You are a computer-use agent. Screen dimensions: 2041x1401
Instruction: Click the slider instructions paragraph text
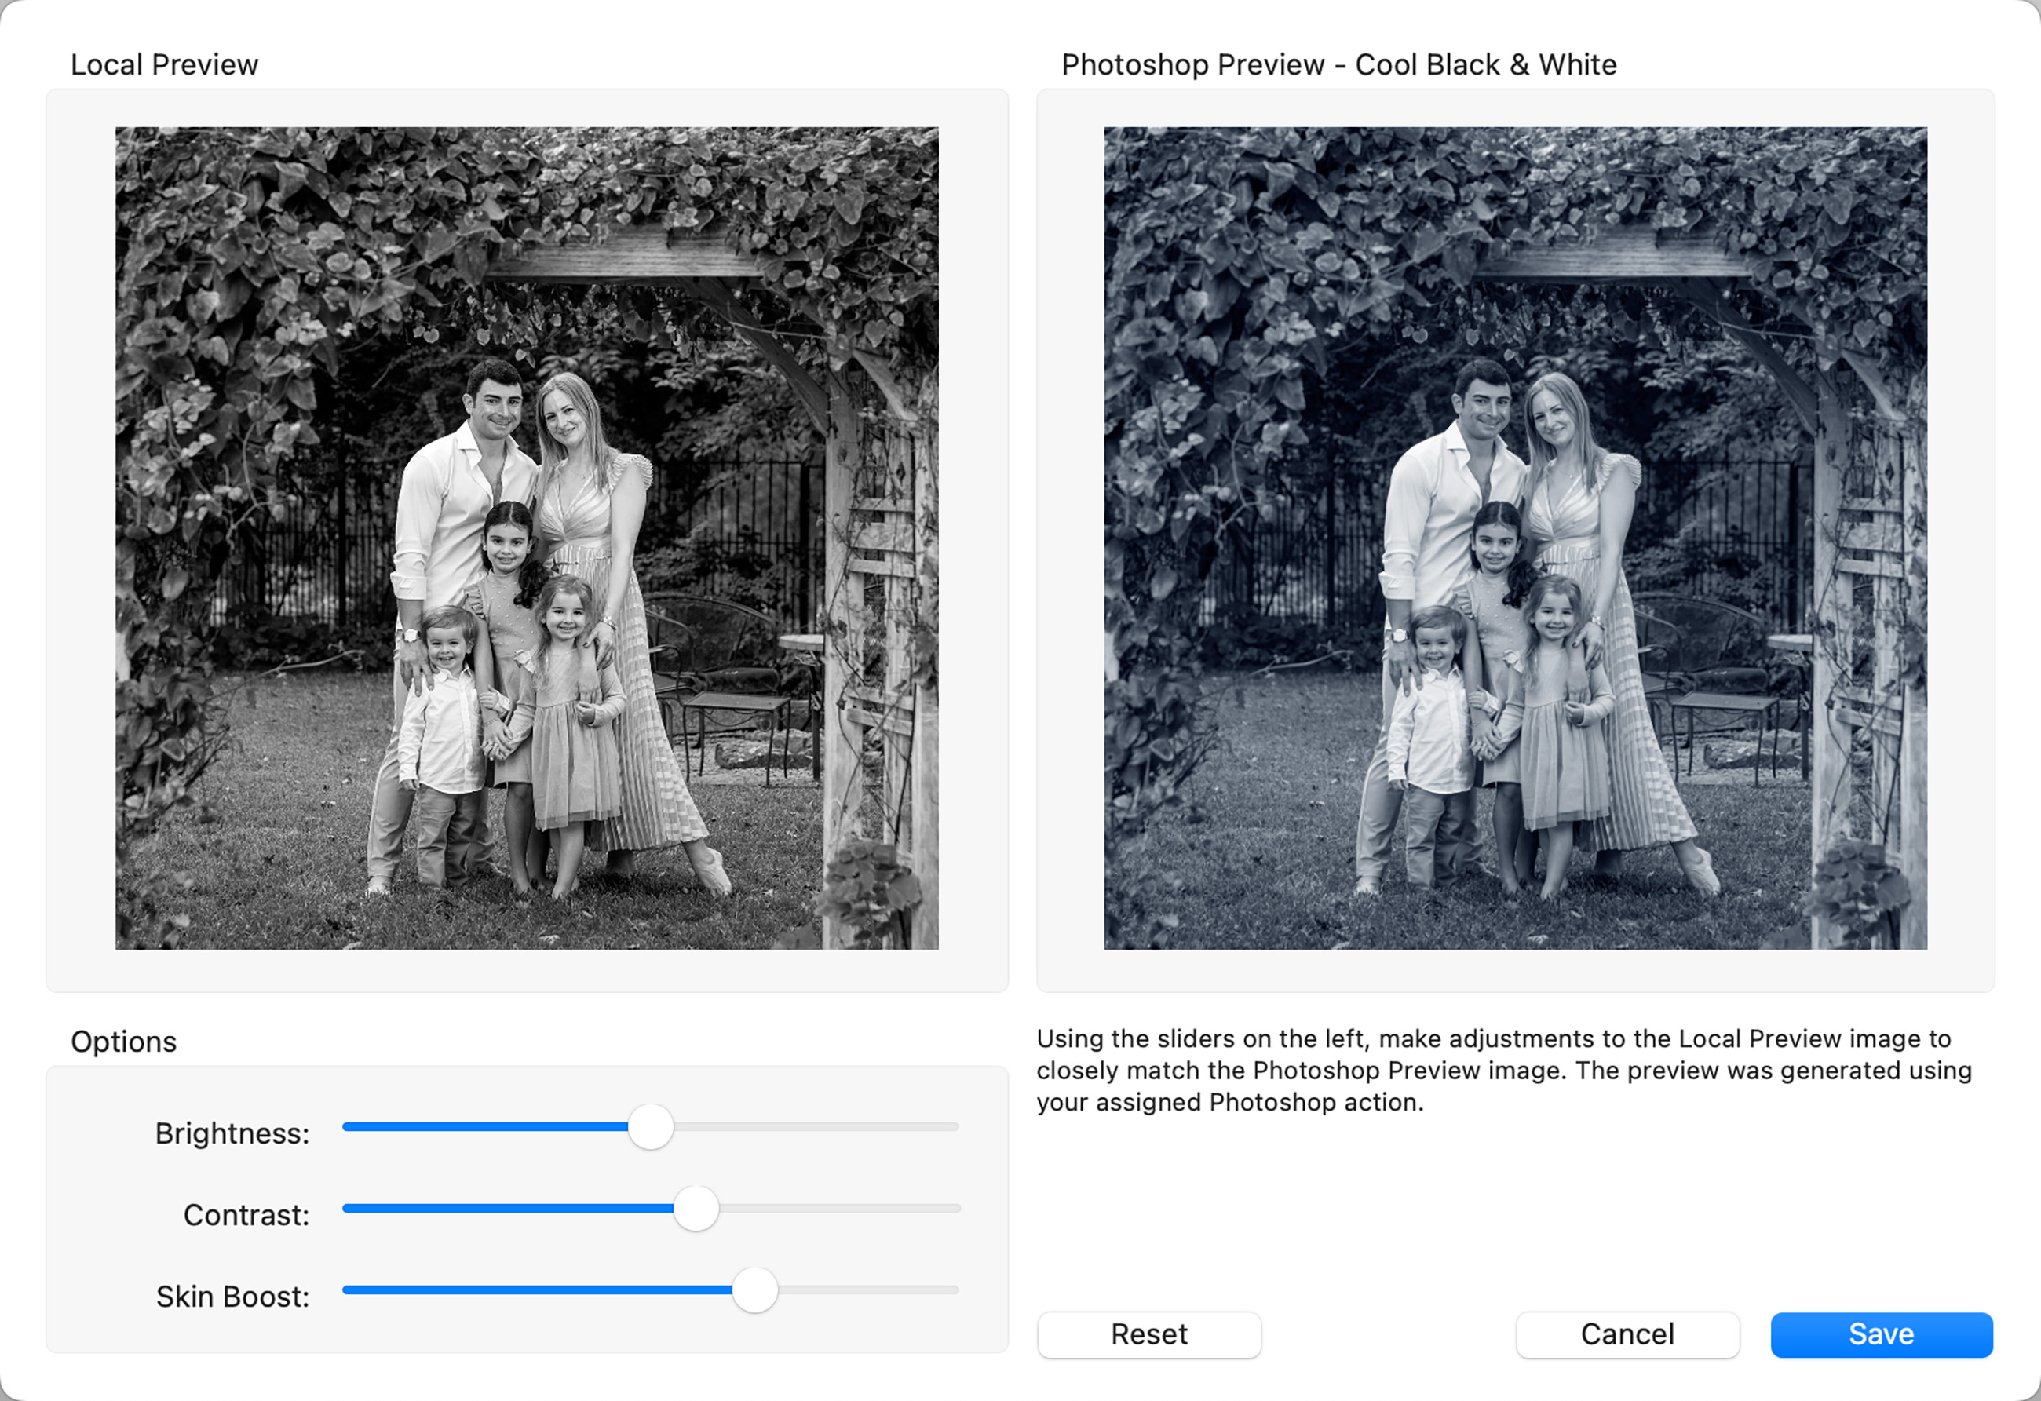1502,1071
